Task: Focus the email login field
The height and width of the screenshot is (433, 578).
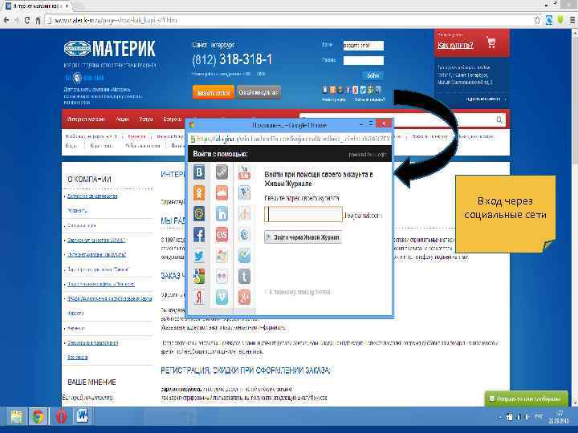Action: click(x=364, y=45)
